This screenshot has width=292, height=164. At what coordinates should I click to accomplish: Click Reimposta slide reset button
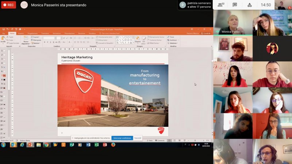pyautogui.click(x=36, y=40)
